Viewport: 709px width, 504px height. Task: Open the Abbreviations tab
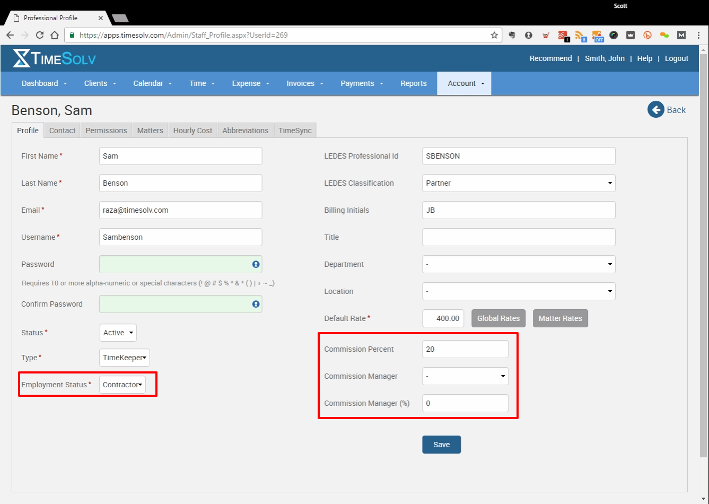click(x=246, y=131)
